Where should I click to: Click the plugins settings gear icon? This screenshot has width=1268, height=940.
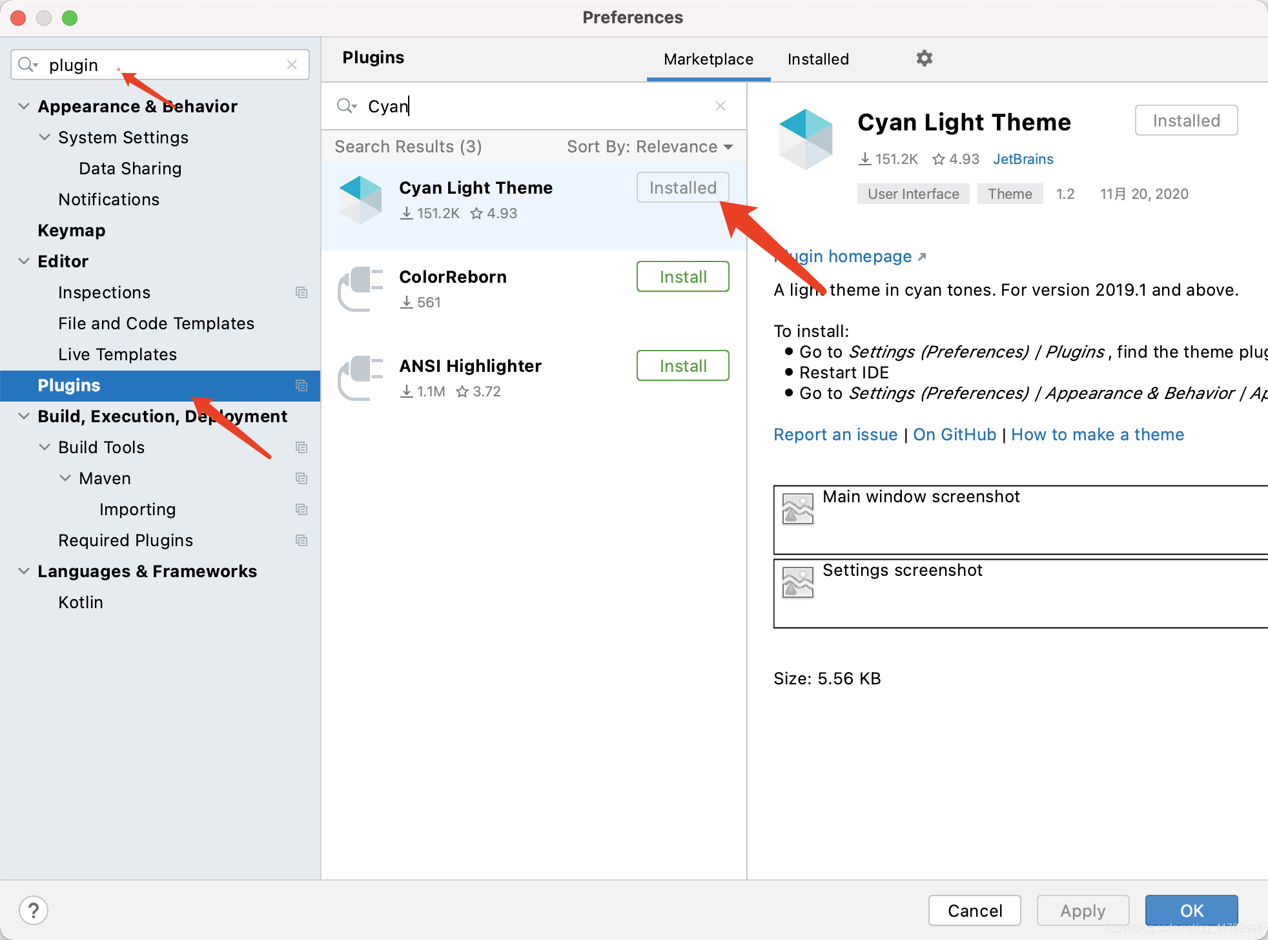[924, 59]
